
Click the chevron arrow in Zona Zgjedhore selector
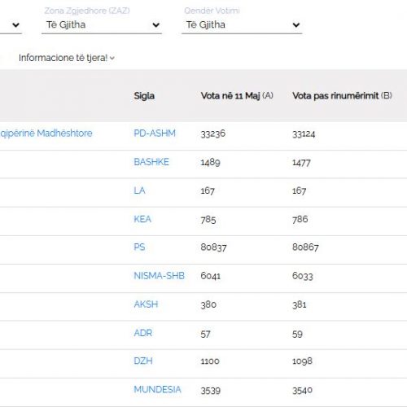click(156, 25)
